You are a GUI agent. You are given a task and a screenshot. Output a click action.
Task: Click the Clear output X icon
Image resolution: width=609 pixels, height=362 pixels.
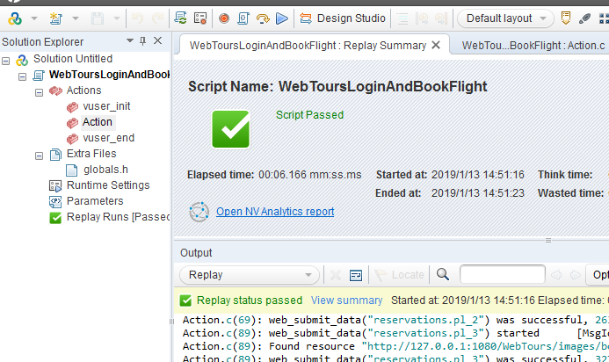[335, 275]
